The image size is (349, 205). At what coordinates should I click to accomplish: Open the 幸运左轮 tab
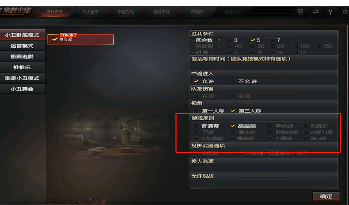coord(126,12)
